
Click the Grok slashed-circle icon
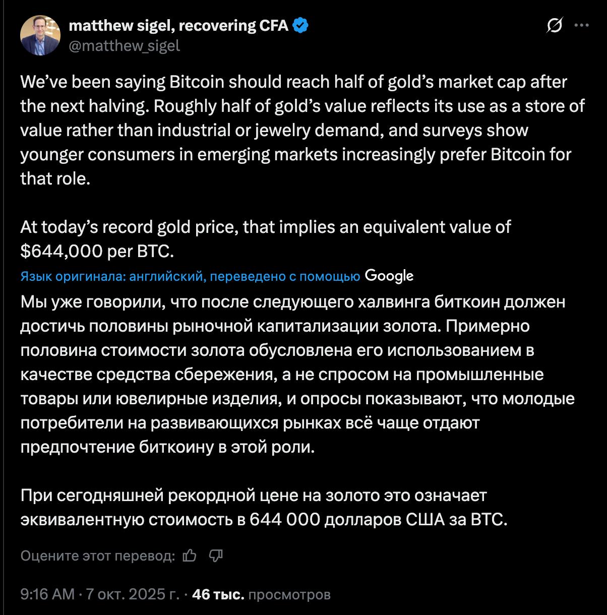(555, 25)
